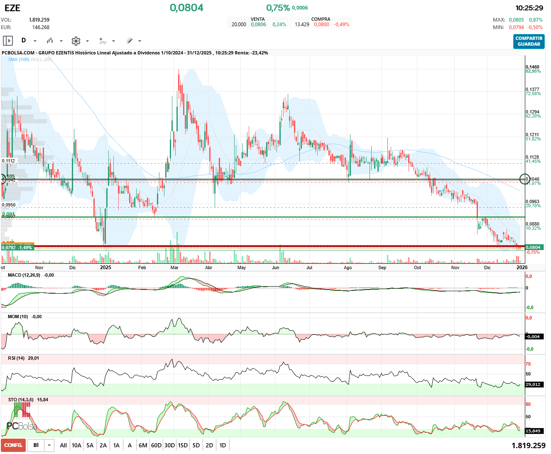
Task: Toggle the SMA (100) indicator label
Action: point(19,59)
